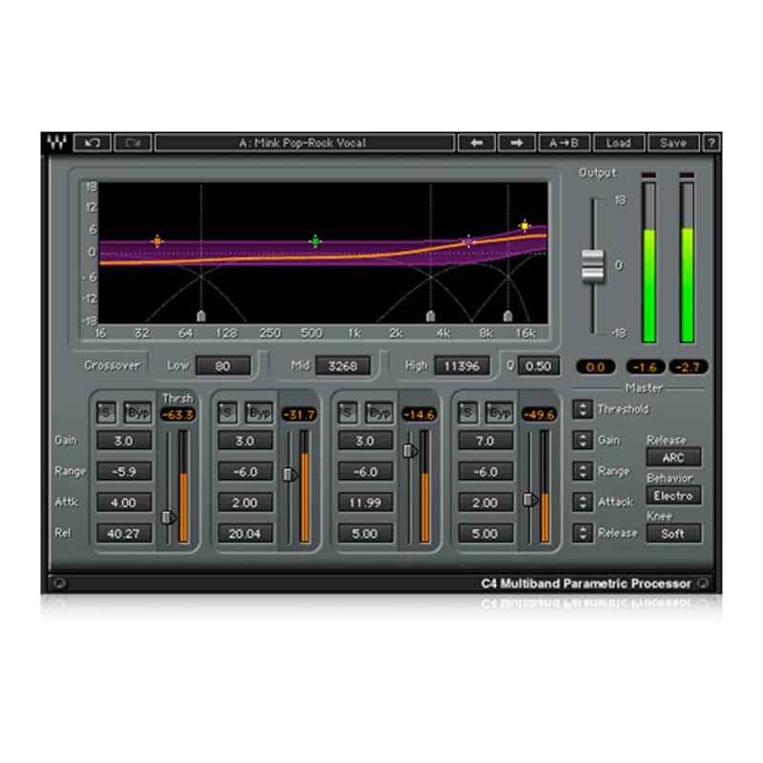Screen dimensions: 763x763
Task: Click band one Release field 40.27
Action: point(124,534)
